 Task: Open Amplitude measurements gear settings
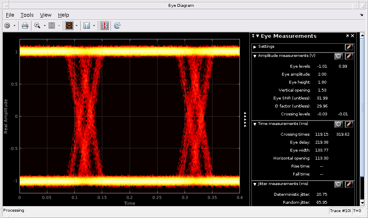click(x=339, y=56)
